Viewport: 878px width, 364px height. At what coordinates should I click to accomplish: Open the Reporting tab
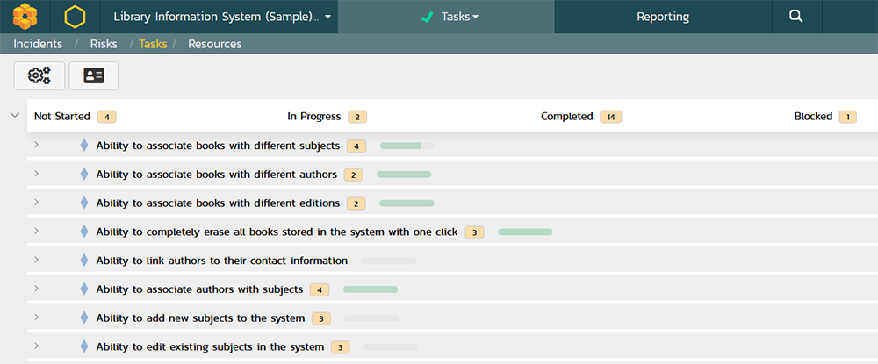click(x=663, y=17)
